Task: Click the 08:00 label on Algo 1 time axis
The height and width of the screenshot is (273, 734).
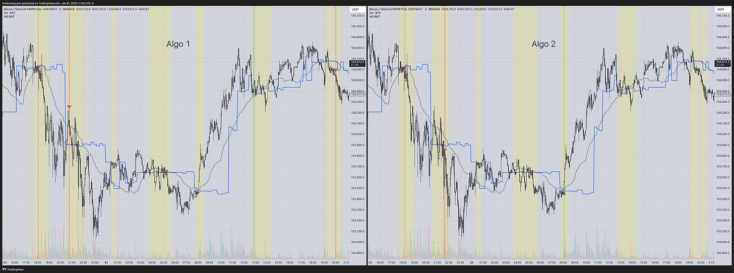Action: click(198, 262)
